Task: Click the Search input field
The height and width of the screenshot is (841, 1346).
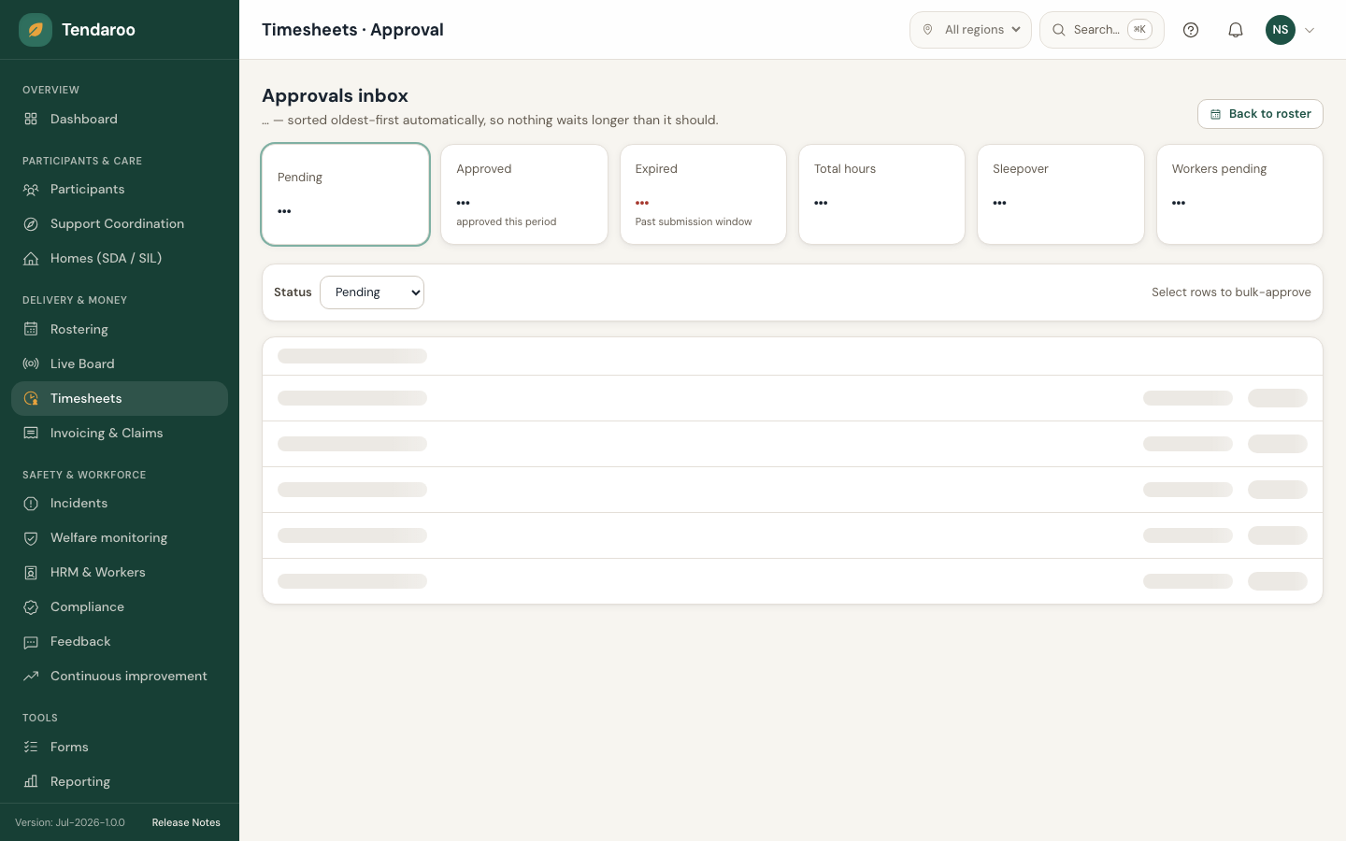Action: (1102, 30)
